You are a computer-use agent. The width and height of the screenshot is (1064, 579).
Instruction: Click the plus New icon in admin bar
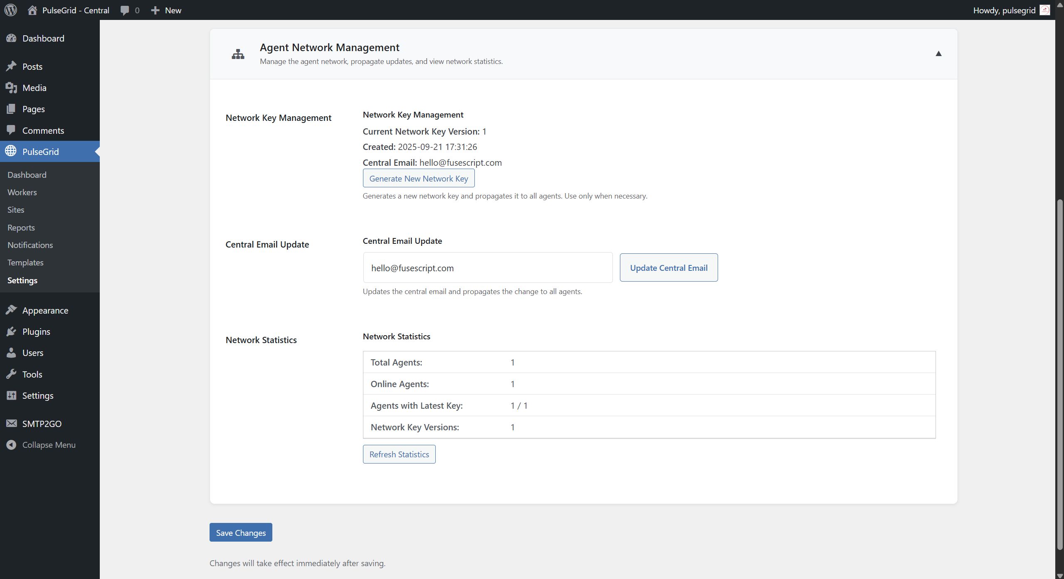coord(155,10)
